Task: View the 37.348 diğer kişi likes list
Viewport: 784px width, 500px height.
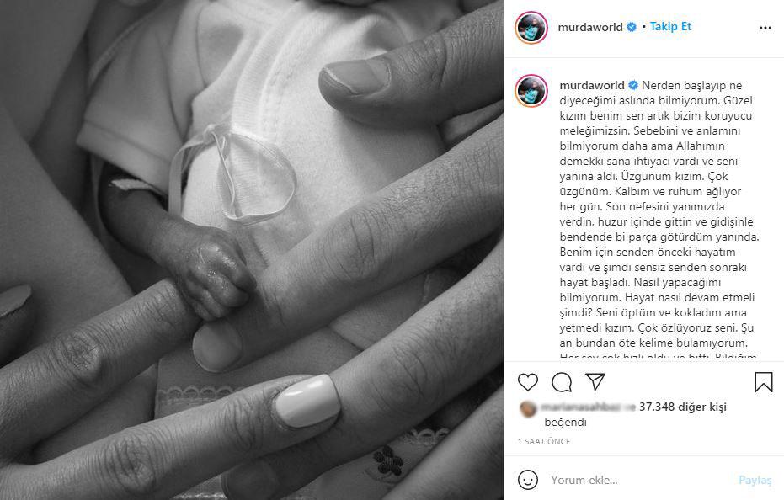Action: pyautogui.click(x=682, y=407)
